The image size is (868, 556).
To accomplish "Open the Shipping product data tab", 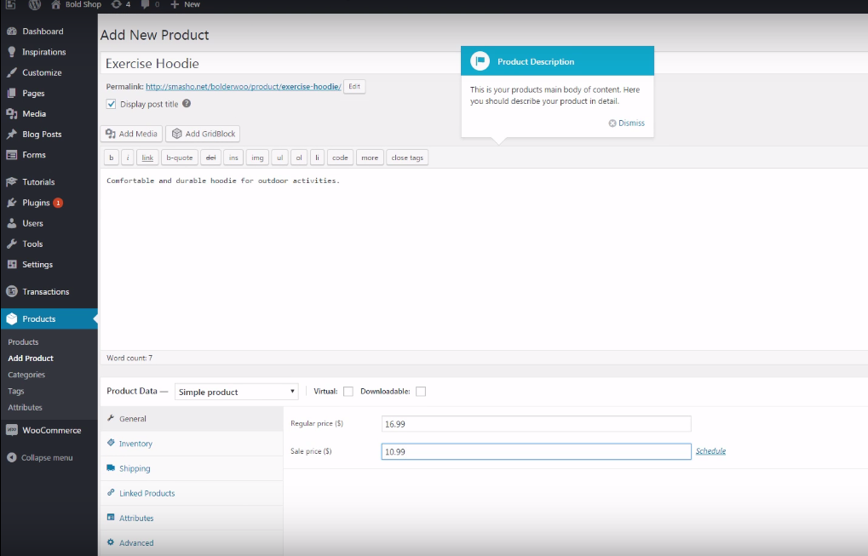I will (x=135, y=468).
